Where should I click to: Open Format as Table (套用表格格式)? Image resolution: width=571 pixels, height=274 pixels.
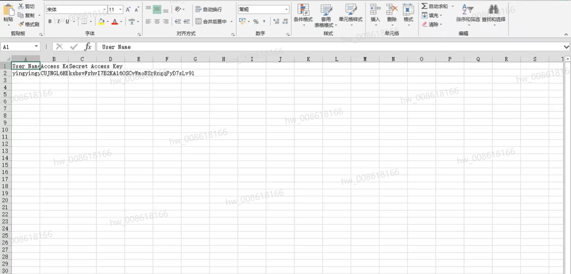326,15
